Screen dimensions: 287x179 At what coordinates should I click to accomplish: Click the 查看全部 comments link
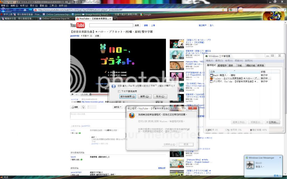click(162, 168)
